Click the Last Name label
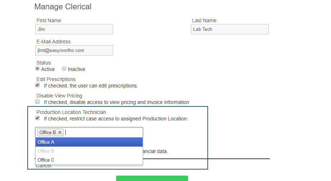 point(204,20)
